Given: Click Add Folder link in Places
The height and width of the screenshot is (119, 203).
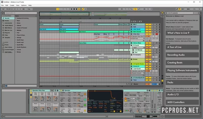Looking at the screenshot, I should [x=8, y=52].
